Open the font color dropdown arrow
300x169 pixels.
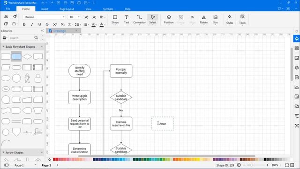click(105, 24)
